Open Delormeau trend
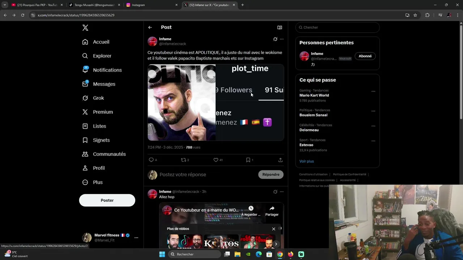463x260 pixels. tap(309, 130)
